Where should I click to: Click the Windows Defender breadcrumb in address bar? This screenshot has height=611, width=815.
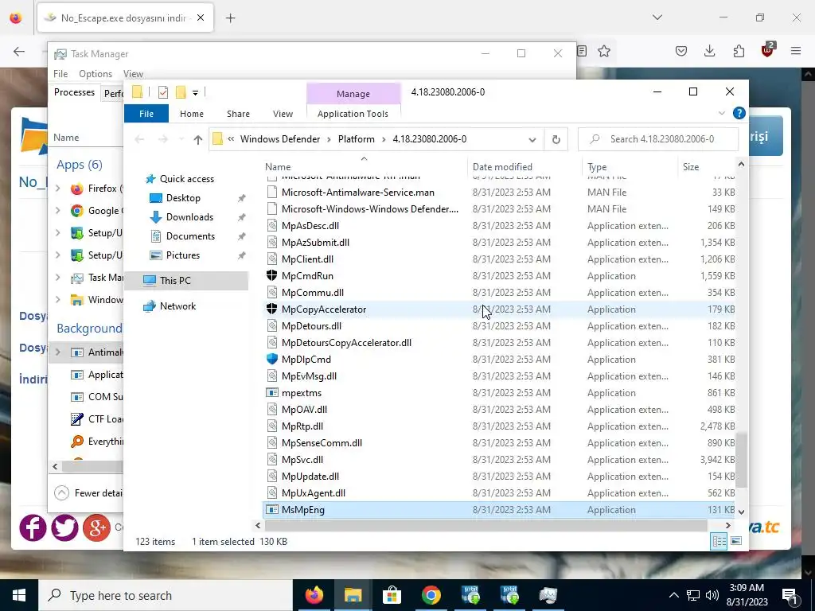tap(279, 139)
